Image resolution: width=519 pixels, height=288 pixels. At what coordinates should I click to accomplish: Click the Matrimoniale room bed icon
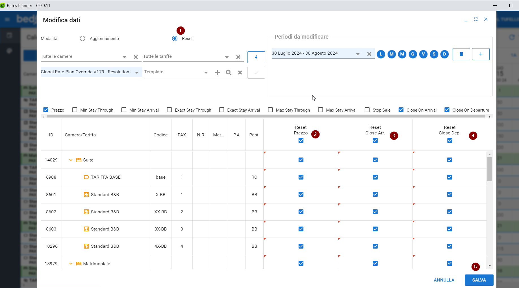coord(79,264)
